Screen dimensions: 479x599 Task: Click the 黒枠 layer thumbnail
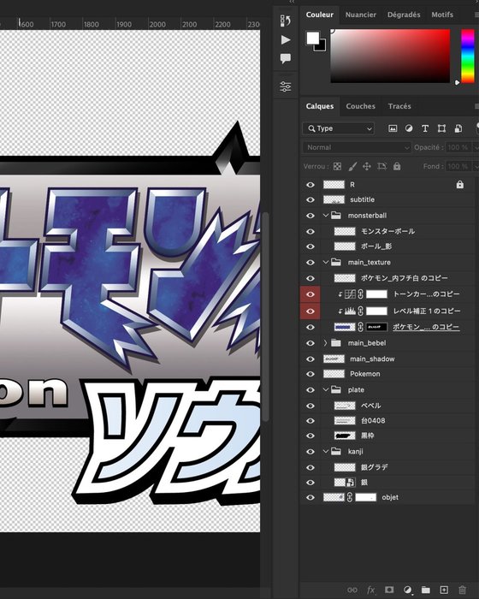click(345, 436)
